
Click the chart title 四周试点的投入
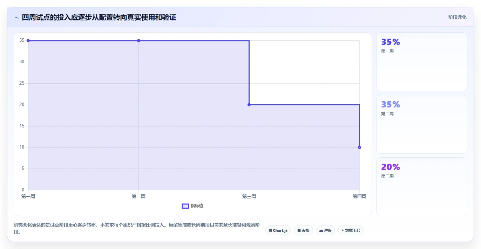pyautogui.click(x=99, y=17)
